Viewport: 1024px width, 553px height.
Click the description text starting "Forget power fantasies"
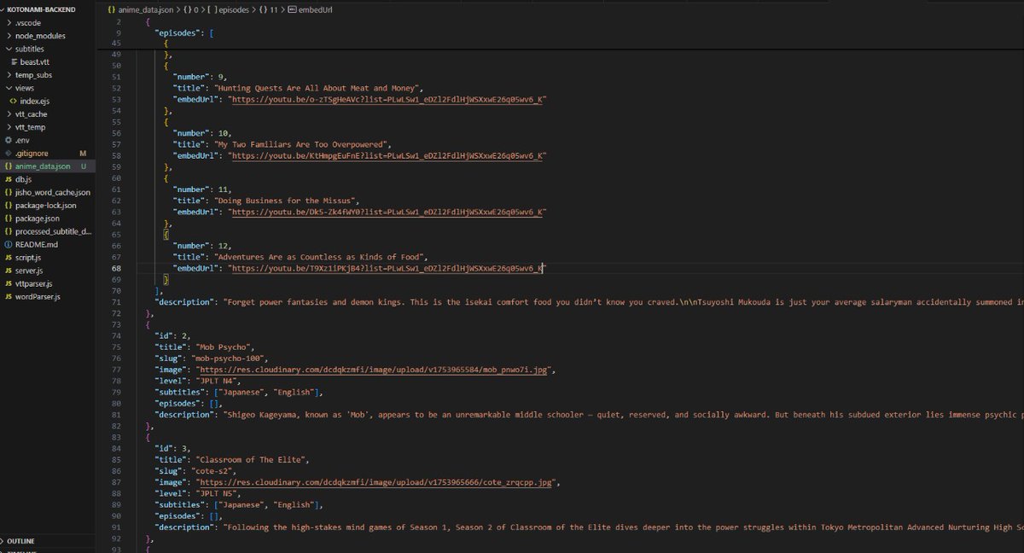[621, 303]
